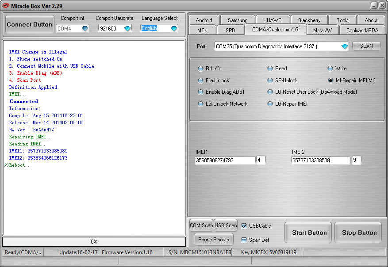Click the 'Definition Applied' log line
388x267 pixels.
pos(33,87)
